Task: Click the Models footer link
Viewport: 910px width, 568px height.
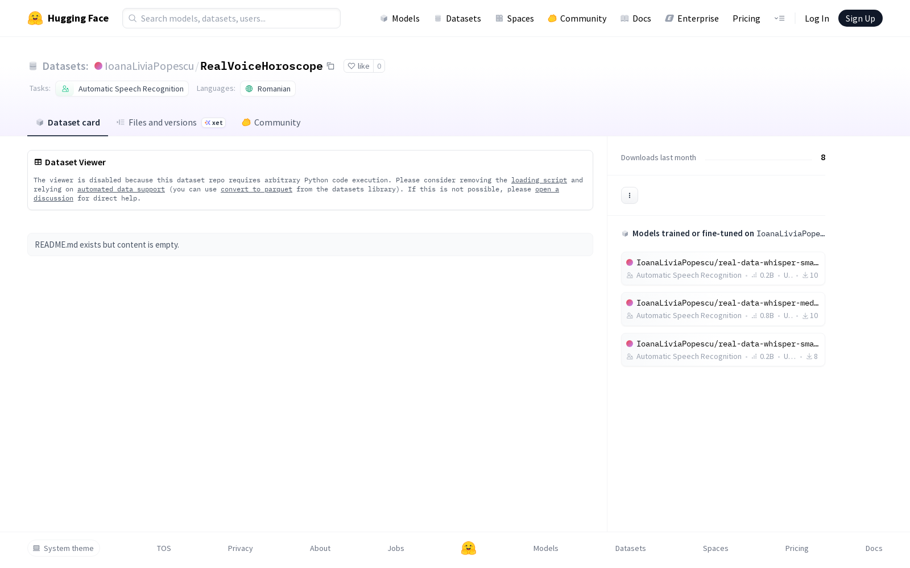Action: (x=546, y=548)
